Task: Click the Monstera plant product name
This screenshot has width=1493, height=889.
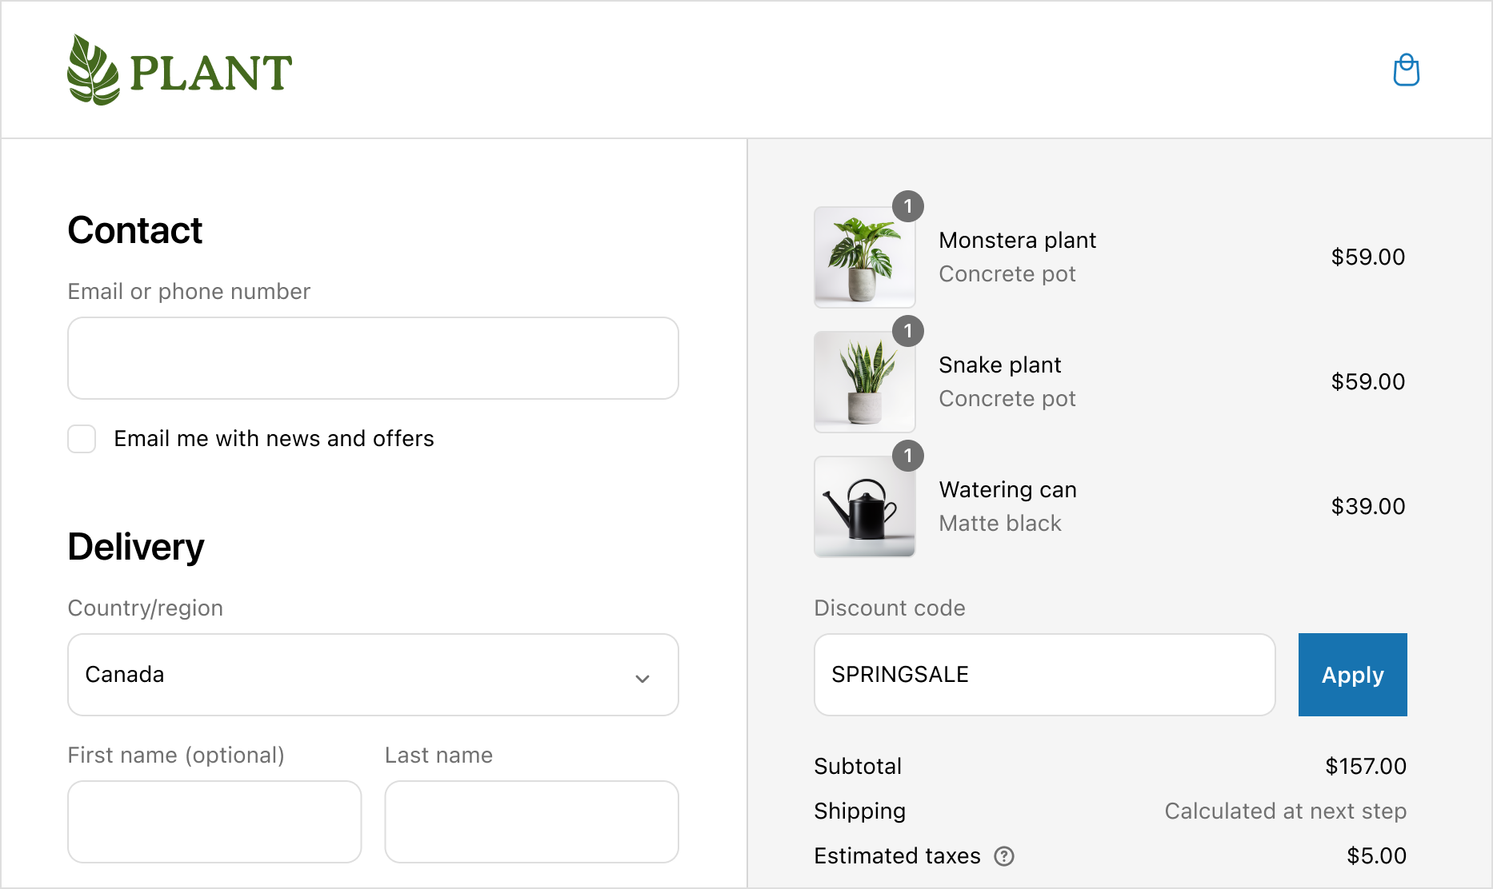Action: pos(1017,241)
